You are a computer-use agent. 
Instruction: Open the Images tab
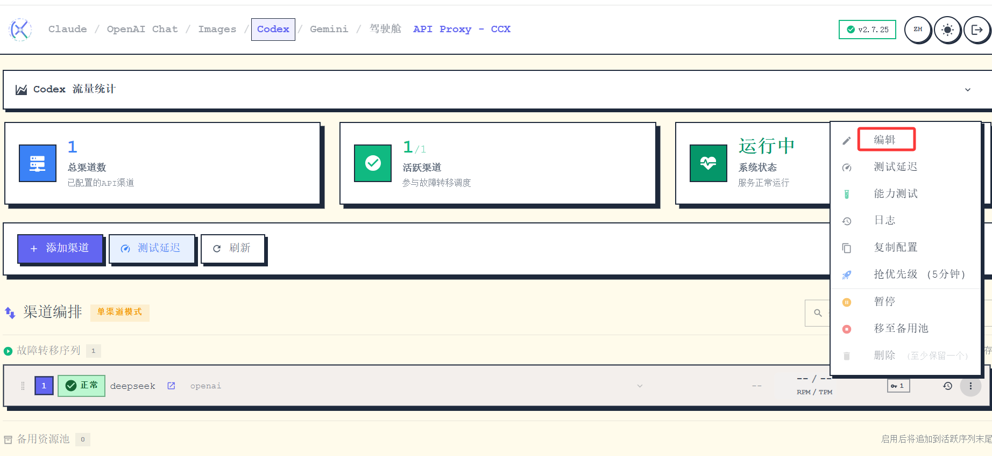(217, 29)
